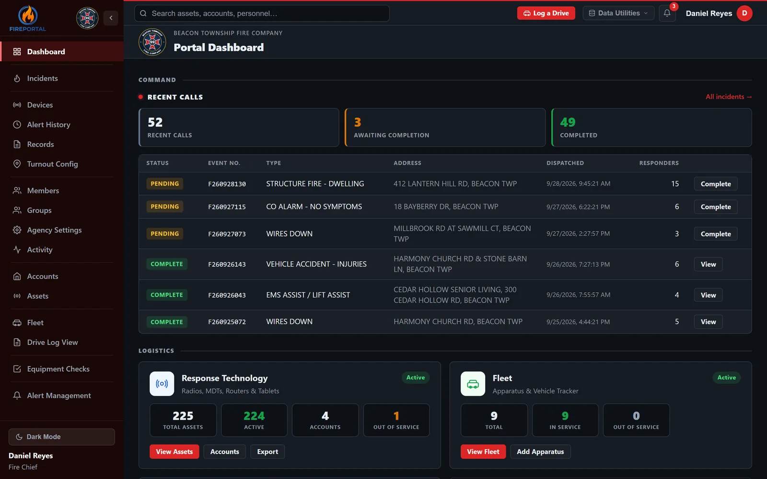Click the Response Technology radio icon tile
Viewport: 767px width, 479px height.
coord(162,384)
